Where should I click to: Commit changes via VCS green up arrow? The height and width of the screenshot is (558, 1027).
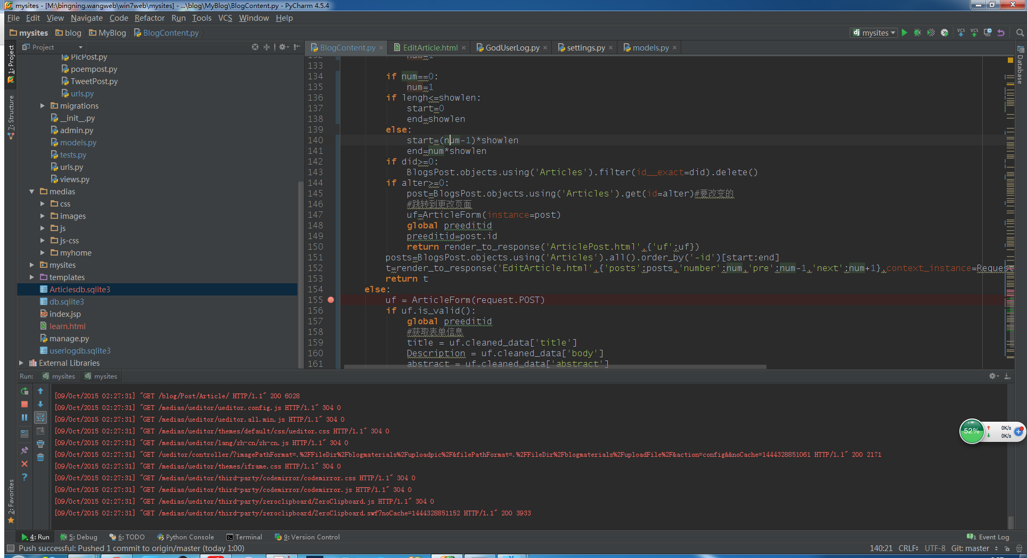[974, 32]
